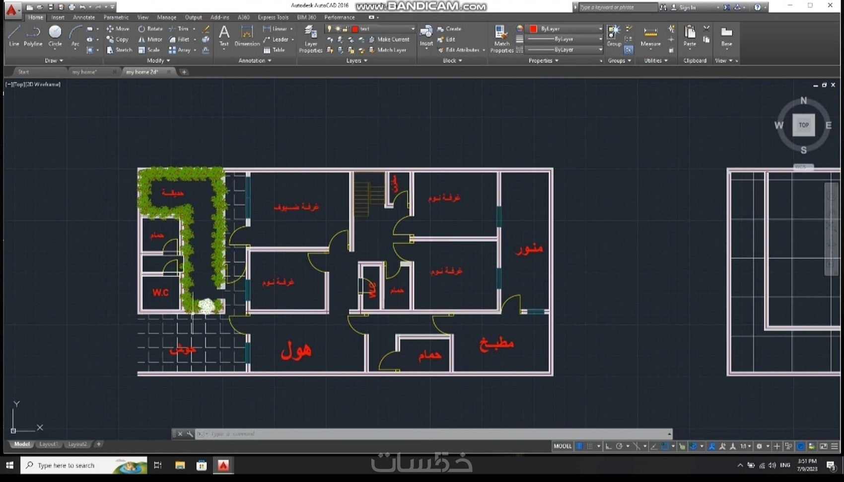The width and height of the screenshot is (844, 482).
Task: Expand the Block panel
Action: point(452,61)
